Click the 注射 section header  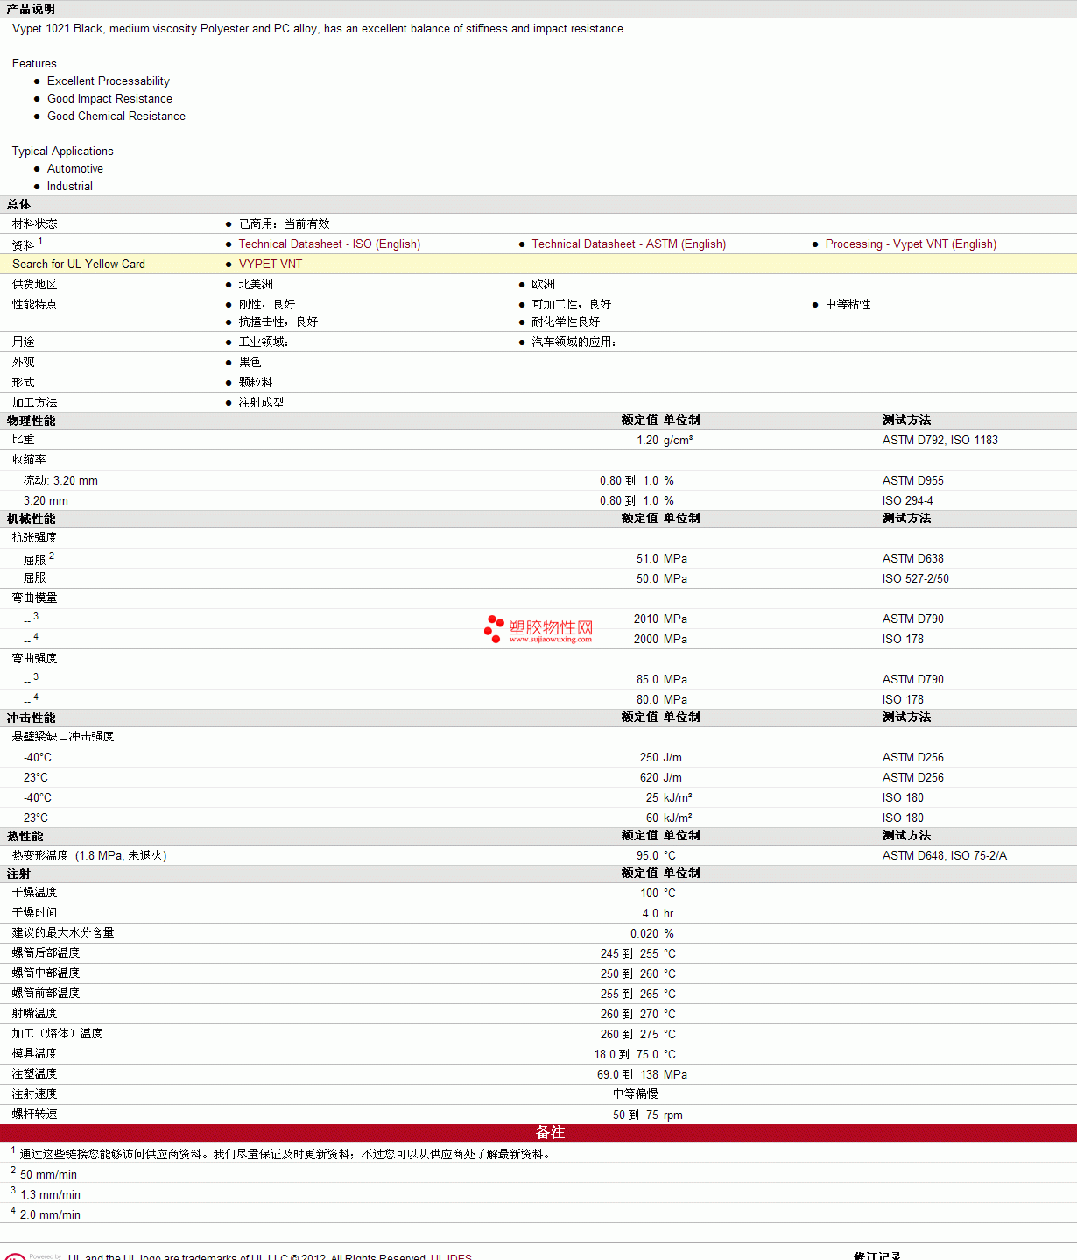pyautogui.click(x=19, y=874)
